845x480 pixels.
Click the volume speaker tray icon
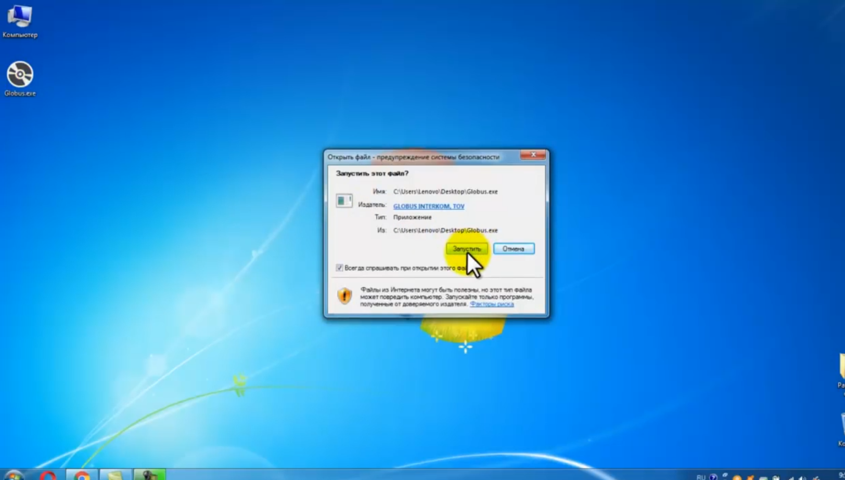point(803,478)
